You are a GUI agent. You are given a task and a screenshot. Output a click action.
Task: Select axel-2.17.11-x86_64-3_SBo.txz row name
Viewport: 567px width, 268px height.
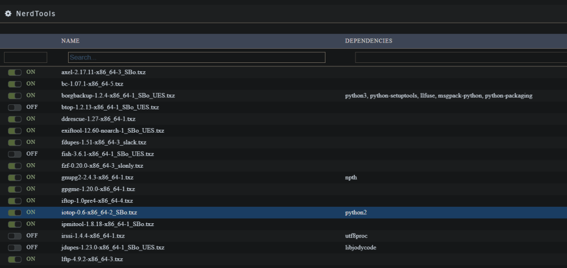point(103,72)
